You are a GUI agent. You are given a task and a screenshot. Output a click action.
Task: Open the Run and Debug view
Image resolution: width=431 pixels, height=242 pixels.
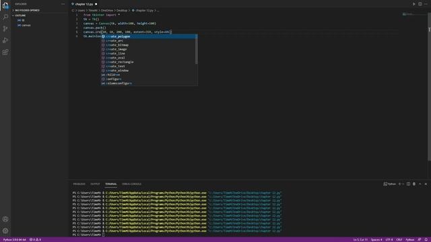coord(5,40)
